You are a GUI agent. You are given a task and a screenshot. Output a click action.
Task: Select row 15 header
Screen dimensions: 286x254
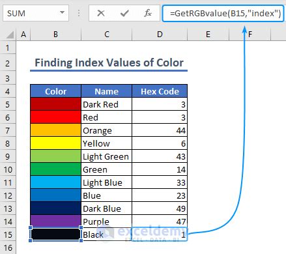[8, 234]
